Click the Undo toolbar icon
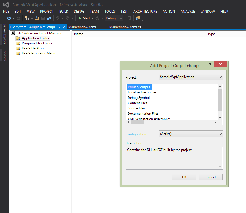The width and height of the screenshot is (246, 213). (58, 18)
